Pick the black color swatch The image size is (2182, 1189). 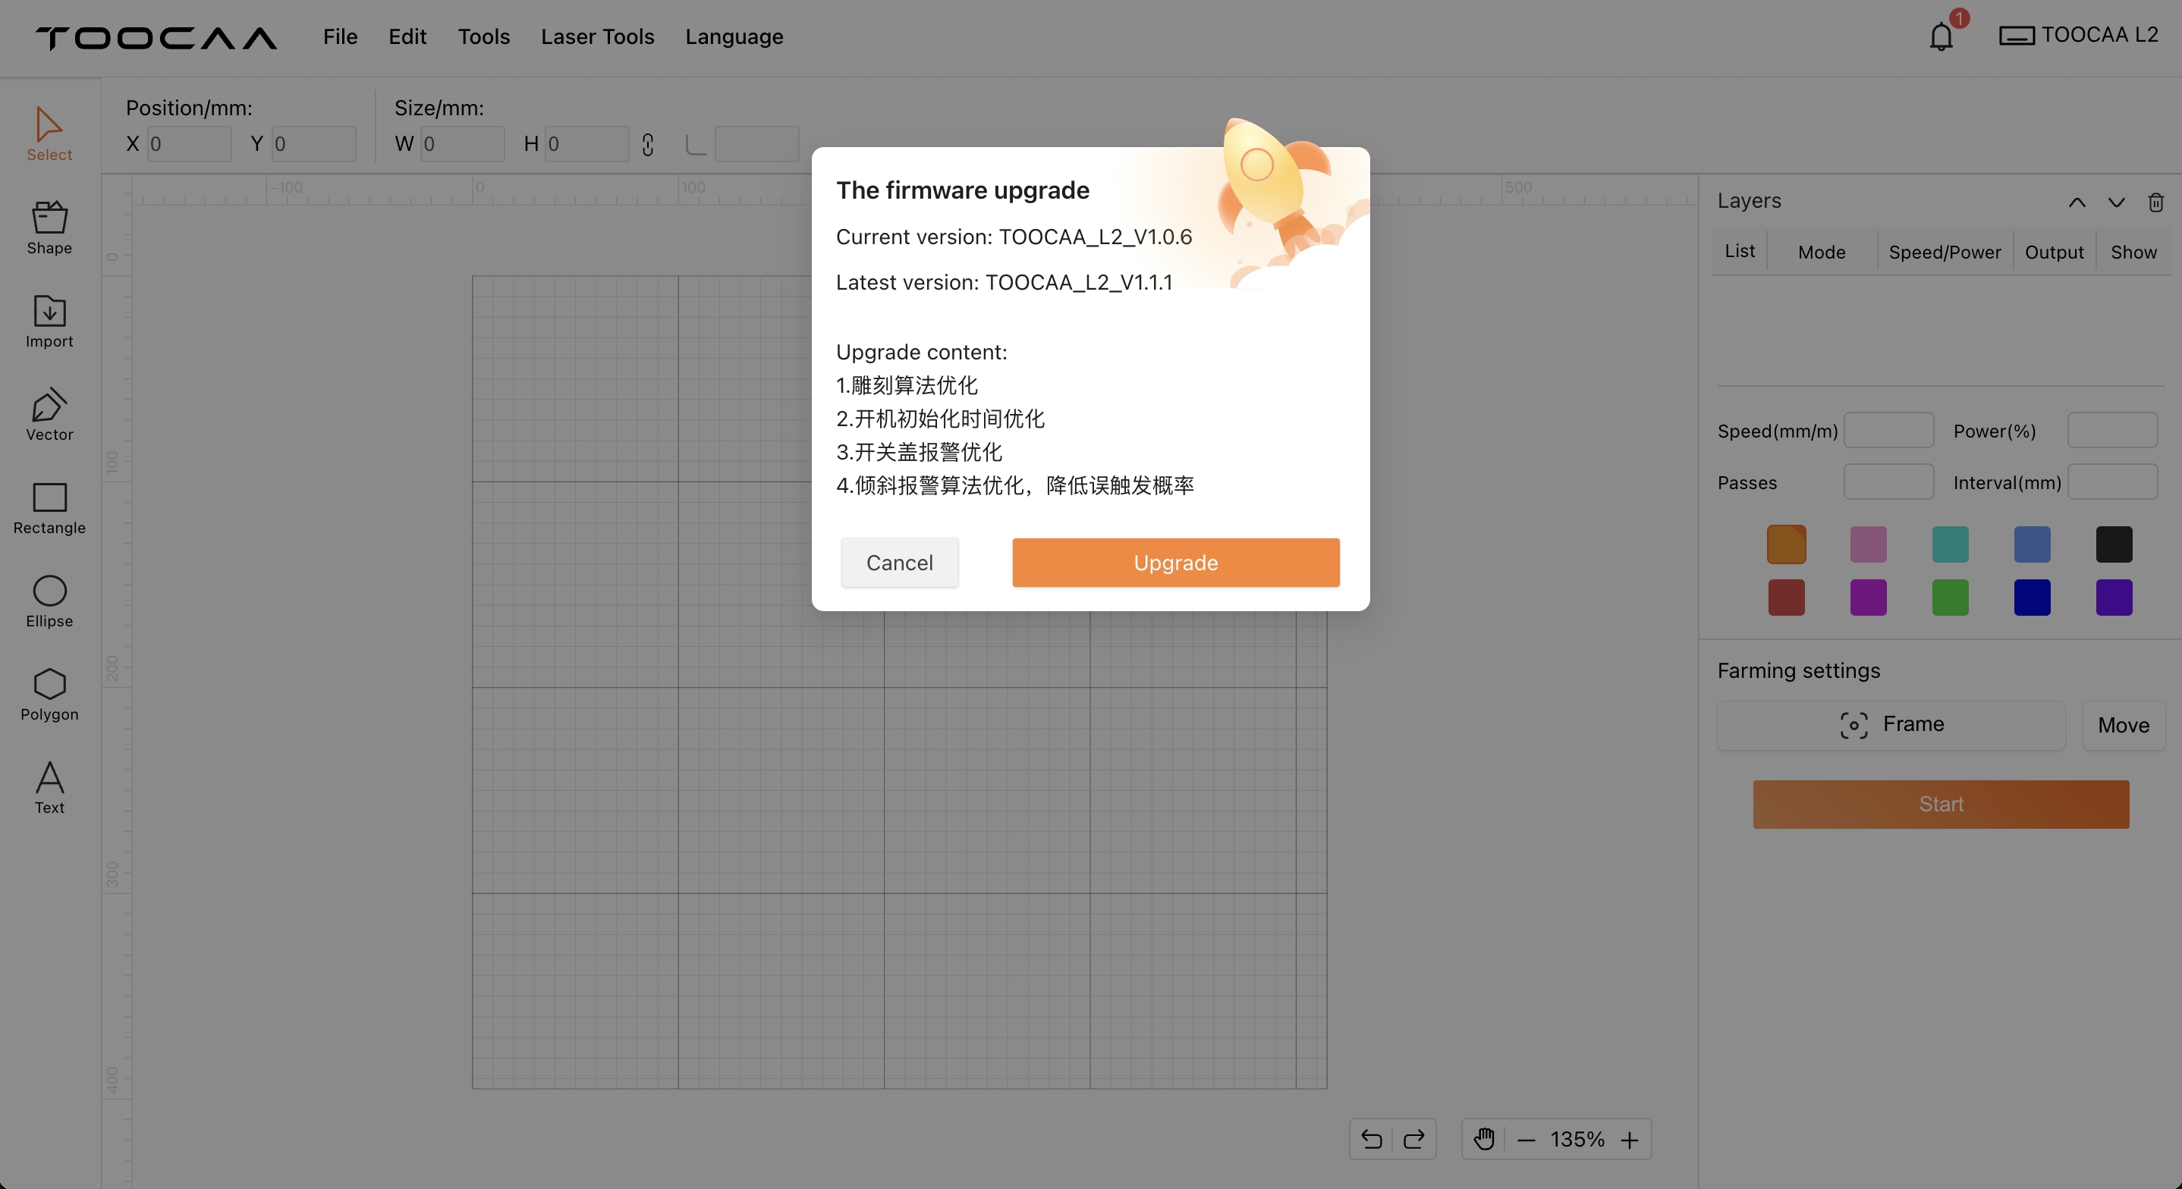2114,544
